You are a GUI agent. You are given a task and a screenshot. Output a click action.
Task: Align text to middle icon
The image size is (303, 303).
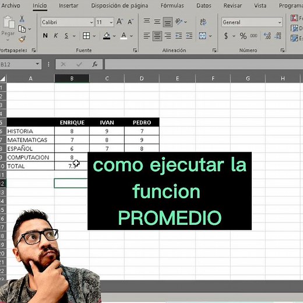click(157, 22)
